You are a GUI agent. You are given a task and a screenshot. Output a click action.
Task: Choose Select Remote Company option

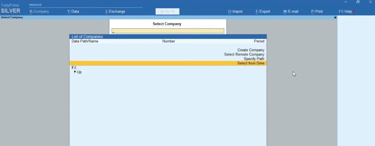tap(244, 54)
